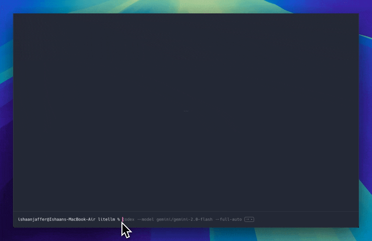Click the "%" shell prompt symbol
Viewport: 372px width, 241px height.
[118, 220]
